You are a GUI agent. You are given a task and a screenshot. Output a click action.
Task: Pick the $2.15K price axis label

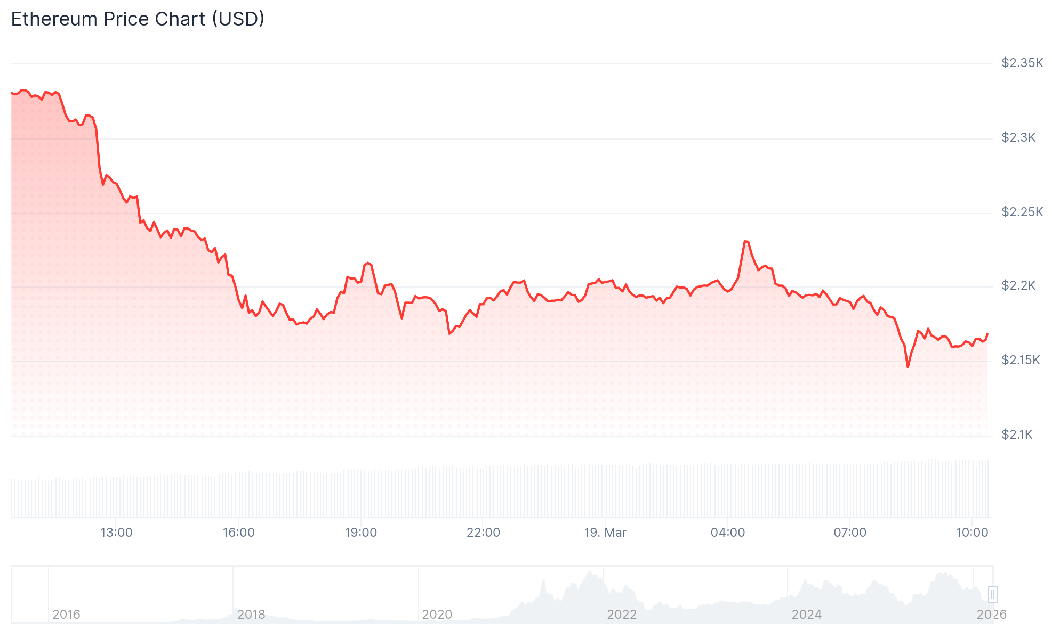coord(1021,361)
